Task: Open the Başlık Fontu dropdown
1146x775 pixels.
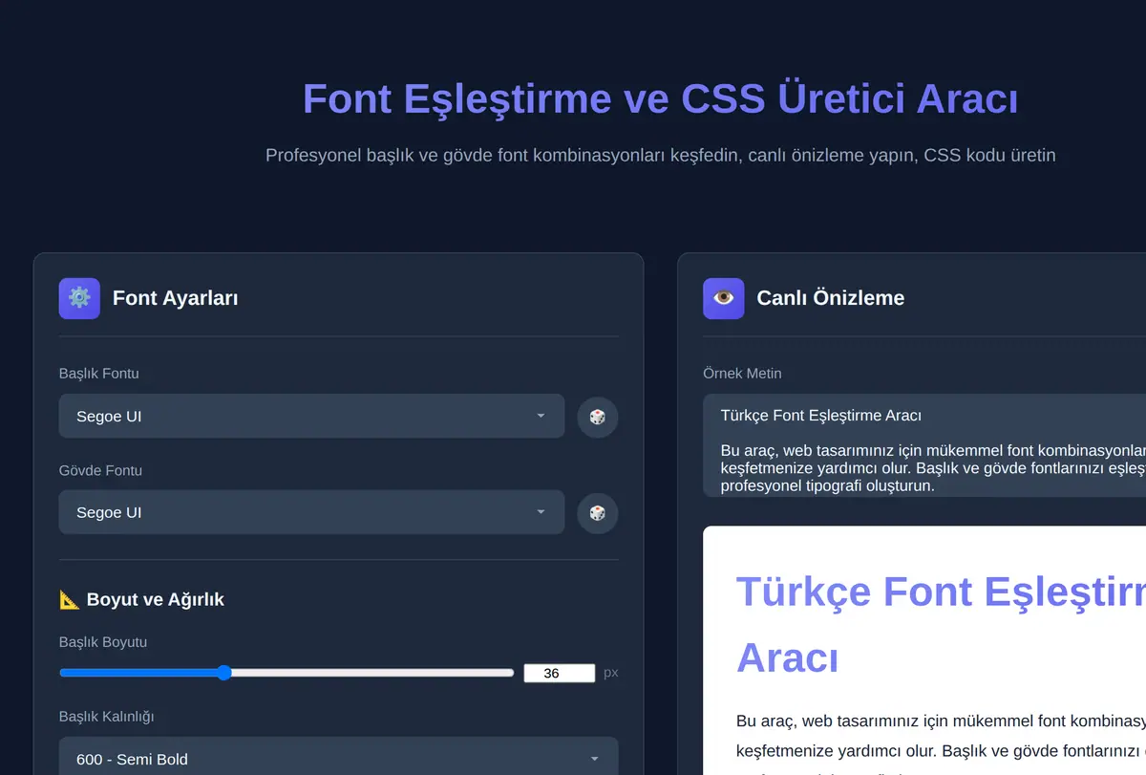Action: click(311, 417)
